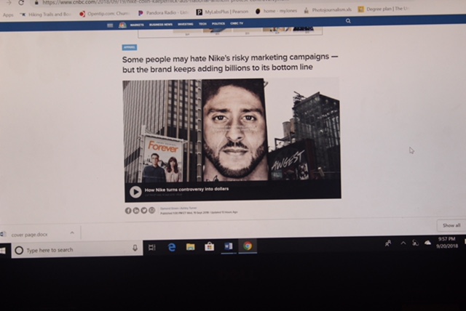Open the Hiking Trails bookmark
Viewport: 466px width, 311px height.
point(45,15)
